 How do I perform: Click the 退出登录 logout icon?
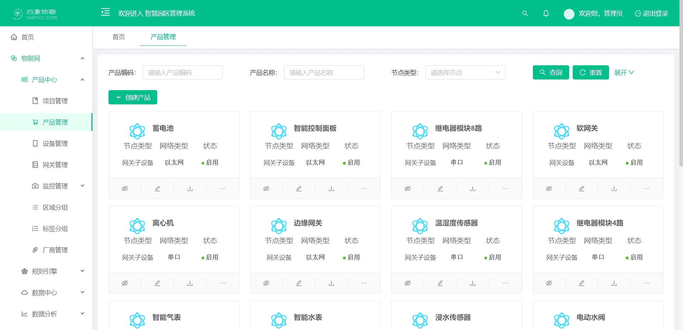point(637,13)
